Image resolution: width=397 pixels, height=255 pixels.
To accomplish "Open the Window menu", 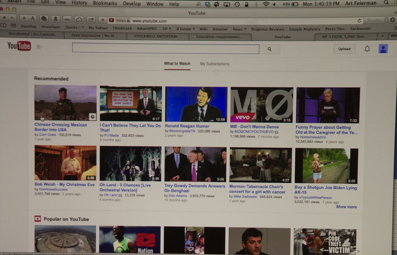I will tap(155, 4).
